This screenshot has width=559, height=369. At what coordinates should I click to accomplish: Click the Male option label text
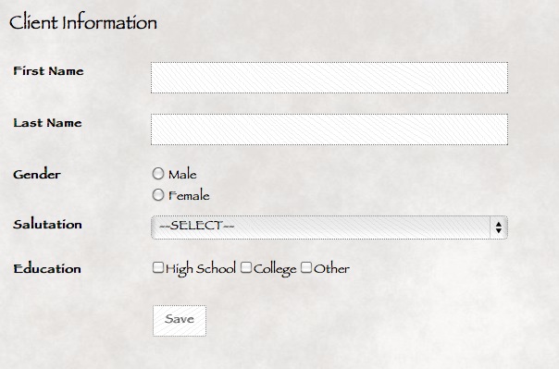pos(182,174)
